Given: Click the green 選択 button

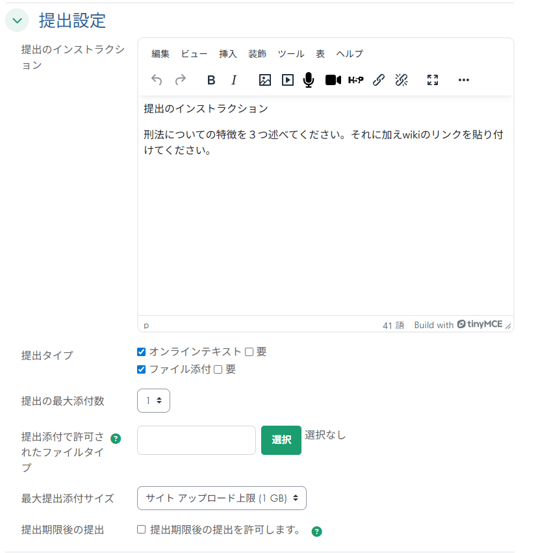Looking at the screenshot, I should tap(281, 440).
